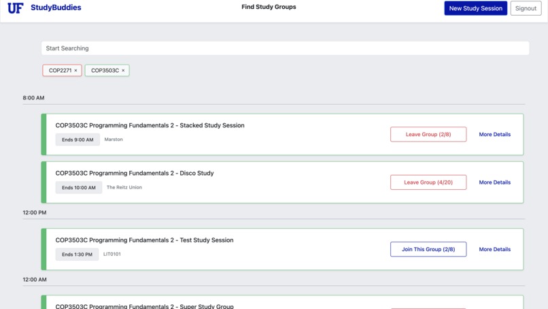Open the StudyBuddies home link
This screenshot has height=309, width=548.
(56, 8)
